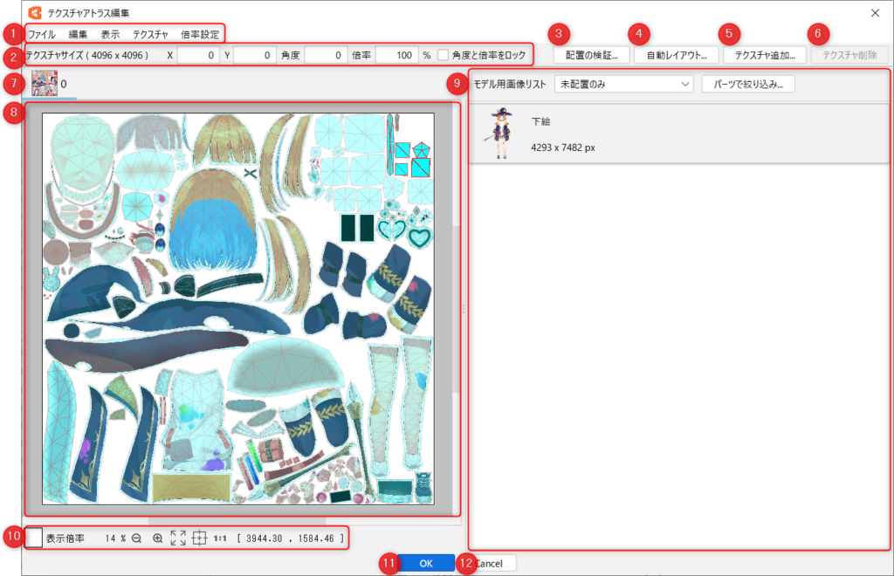Open the 未配置のみ dropdown

(x=623, y=84)
